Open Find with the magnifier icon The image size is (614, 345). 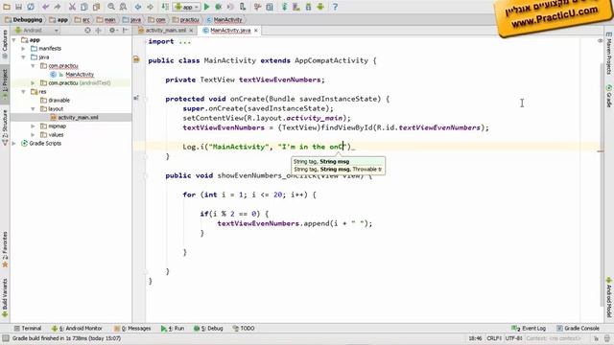tap(111, 7)
